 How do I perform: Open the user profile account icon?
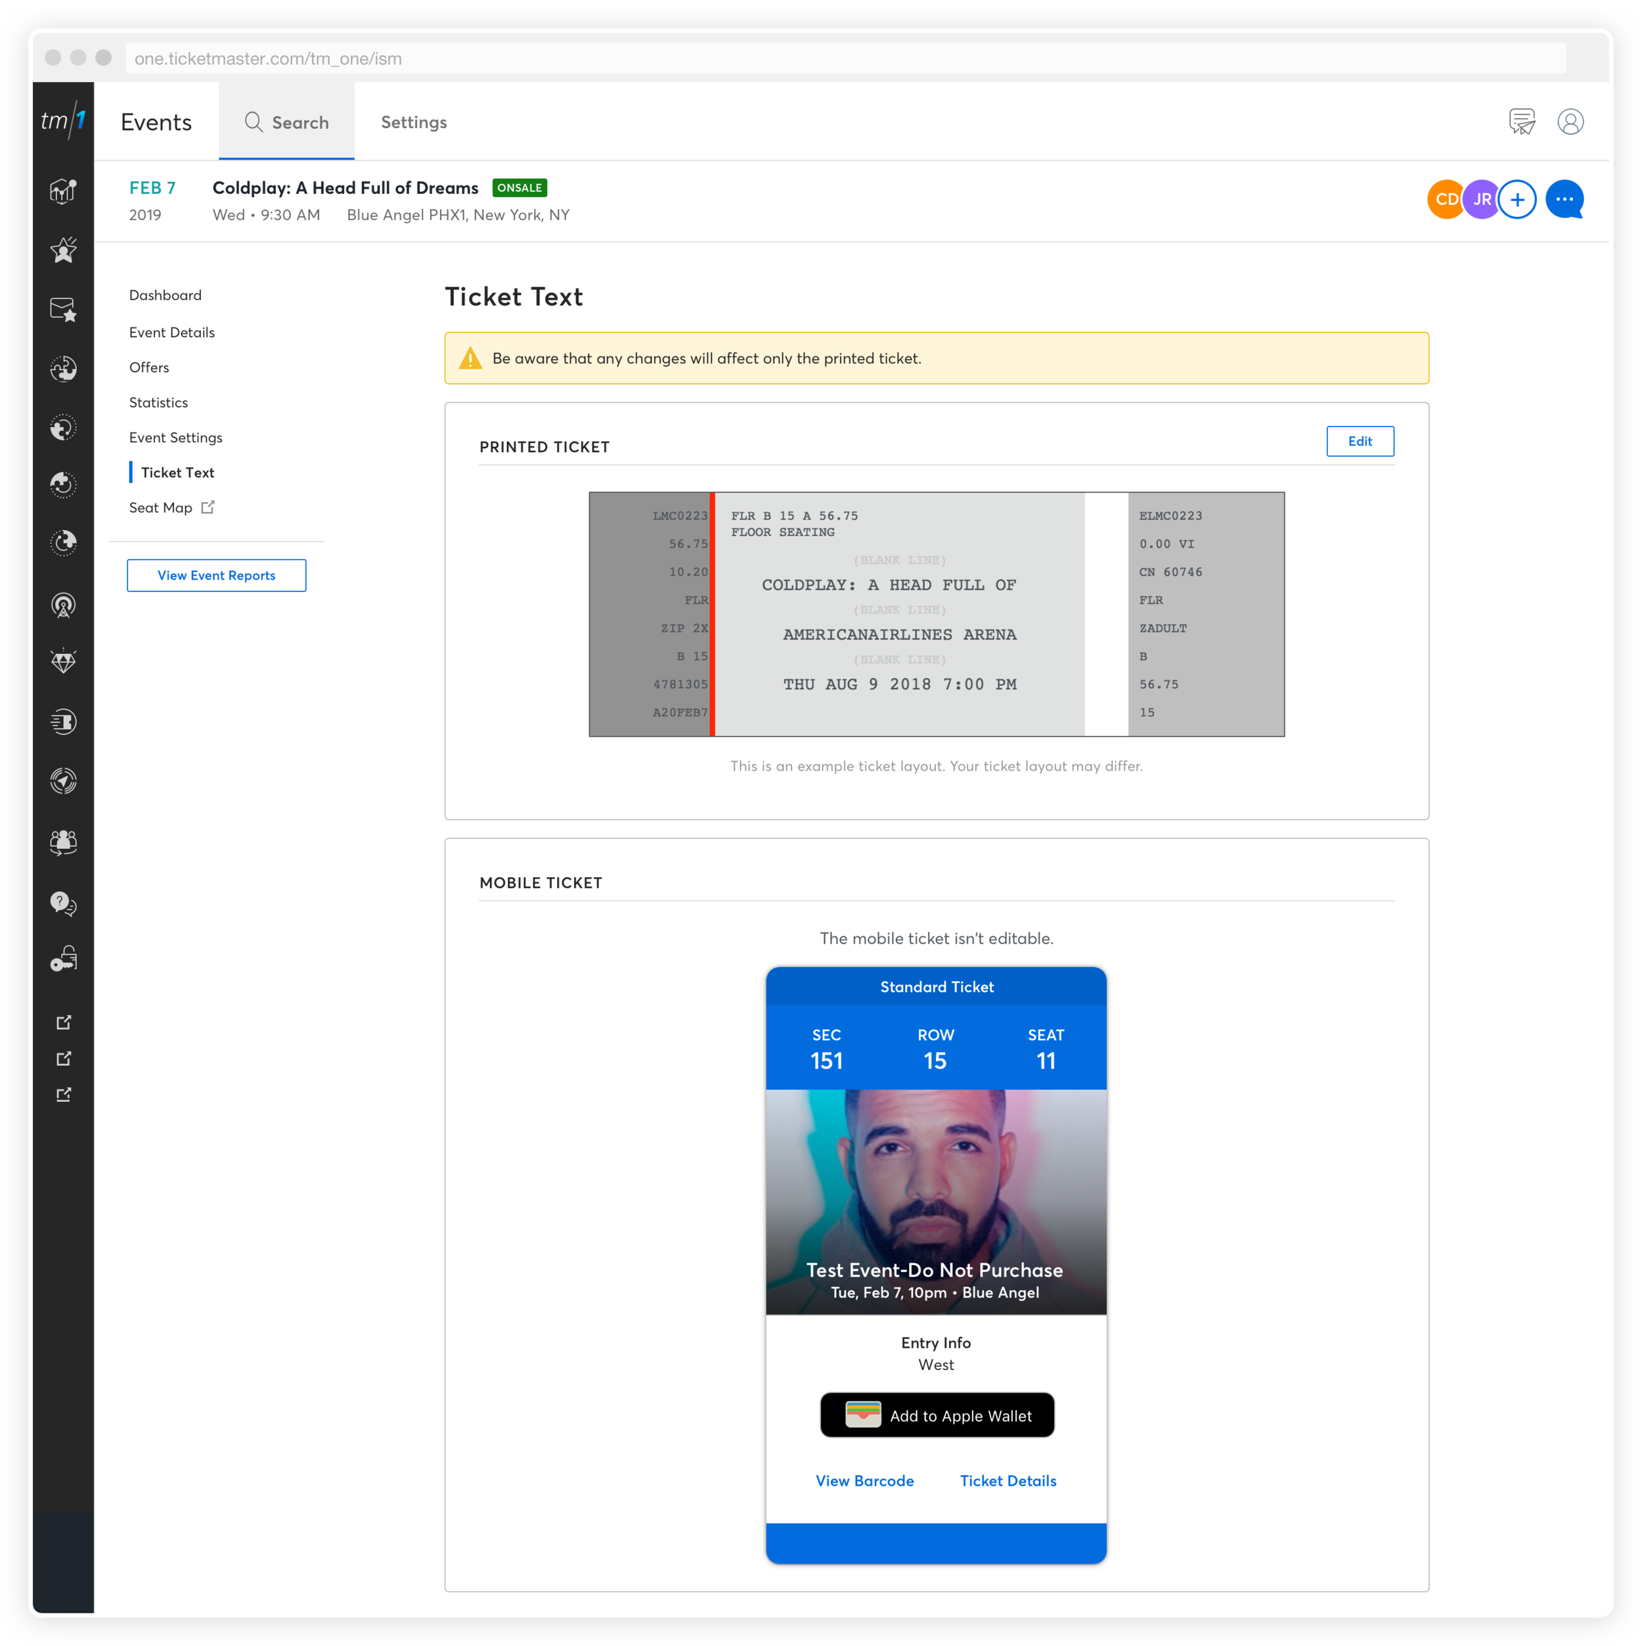1570,122
